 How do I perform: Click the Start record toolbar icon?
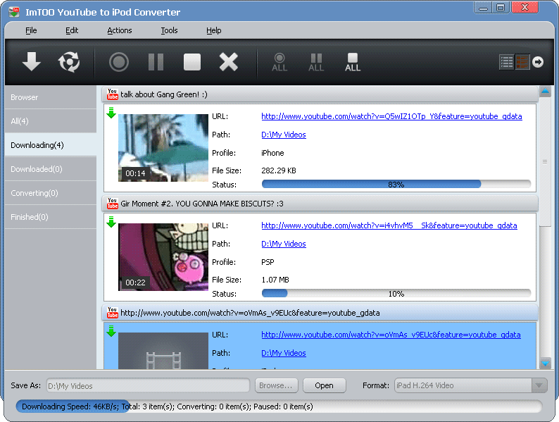(x=119, y=62)
